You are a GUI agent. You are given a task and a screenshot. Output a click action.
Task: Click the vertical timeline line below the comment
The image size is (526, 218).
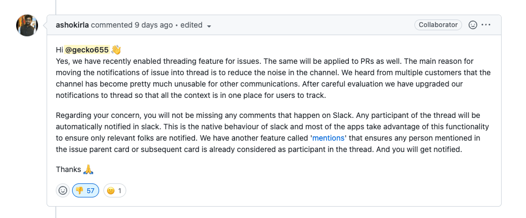click(x=56, y=212)
